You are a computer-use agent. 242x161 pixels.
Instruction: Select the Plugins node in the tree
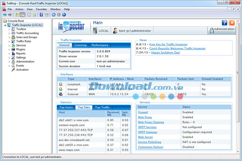[x=21, y=49]
